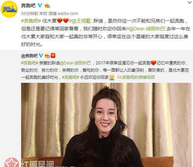Expand the post options chevron at top right
The image size is (193, 167).
click(190, 2)
